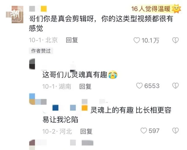
Task: Tap the 作者赞过 tag
Action: point(41,51)
